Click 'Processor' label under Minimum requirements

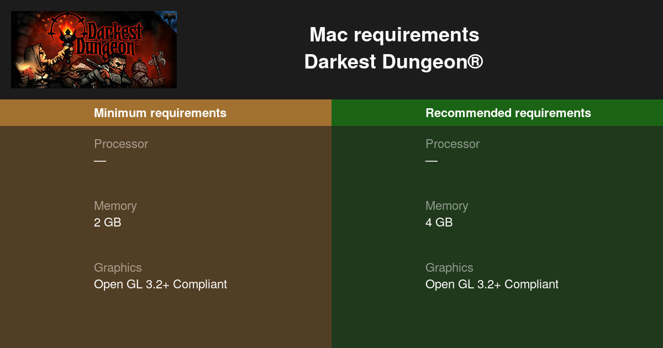[x=121, y=144]
